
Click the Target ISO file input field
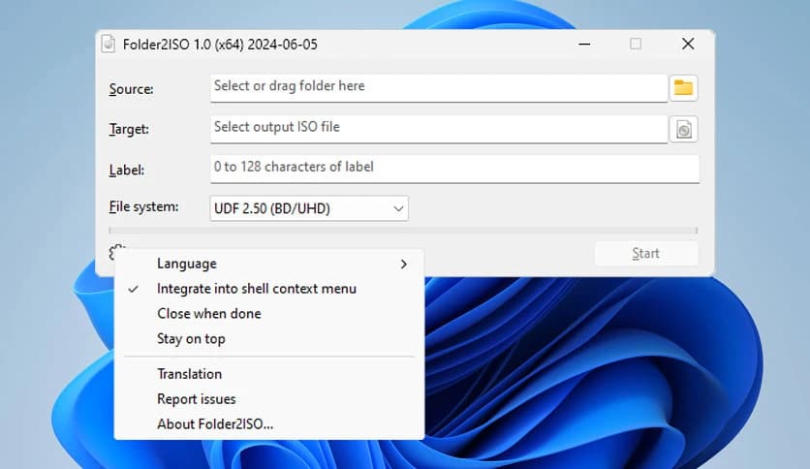(x=439, y=129)
